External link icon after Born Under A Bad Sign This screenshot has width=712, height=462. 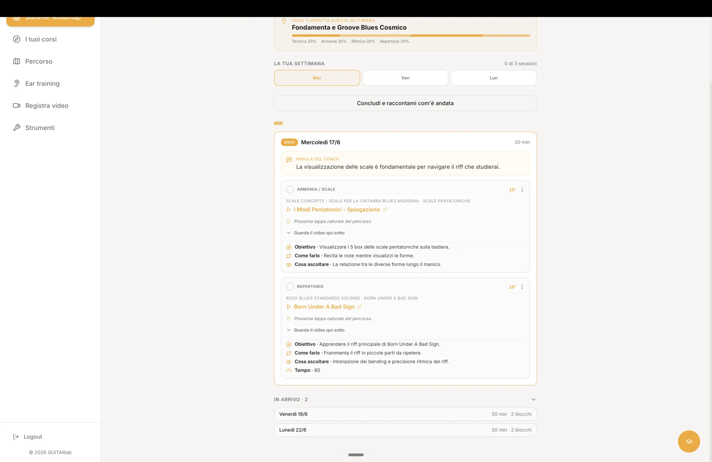click(x=359, y=307)
